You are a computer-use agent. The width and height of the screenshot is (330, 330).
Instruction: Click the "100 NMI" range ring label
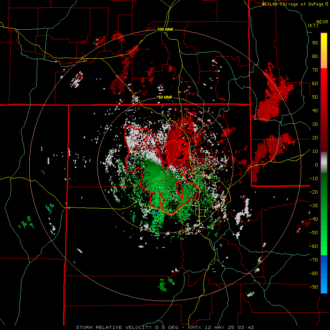[x=165, y=29]
